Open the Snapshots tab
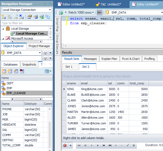 click(29, 64)
